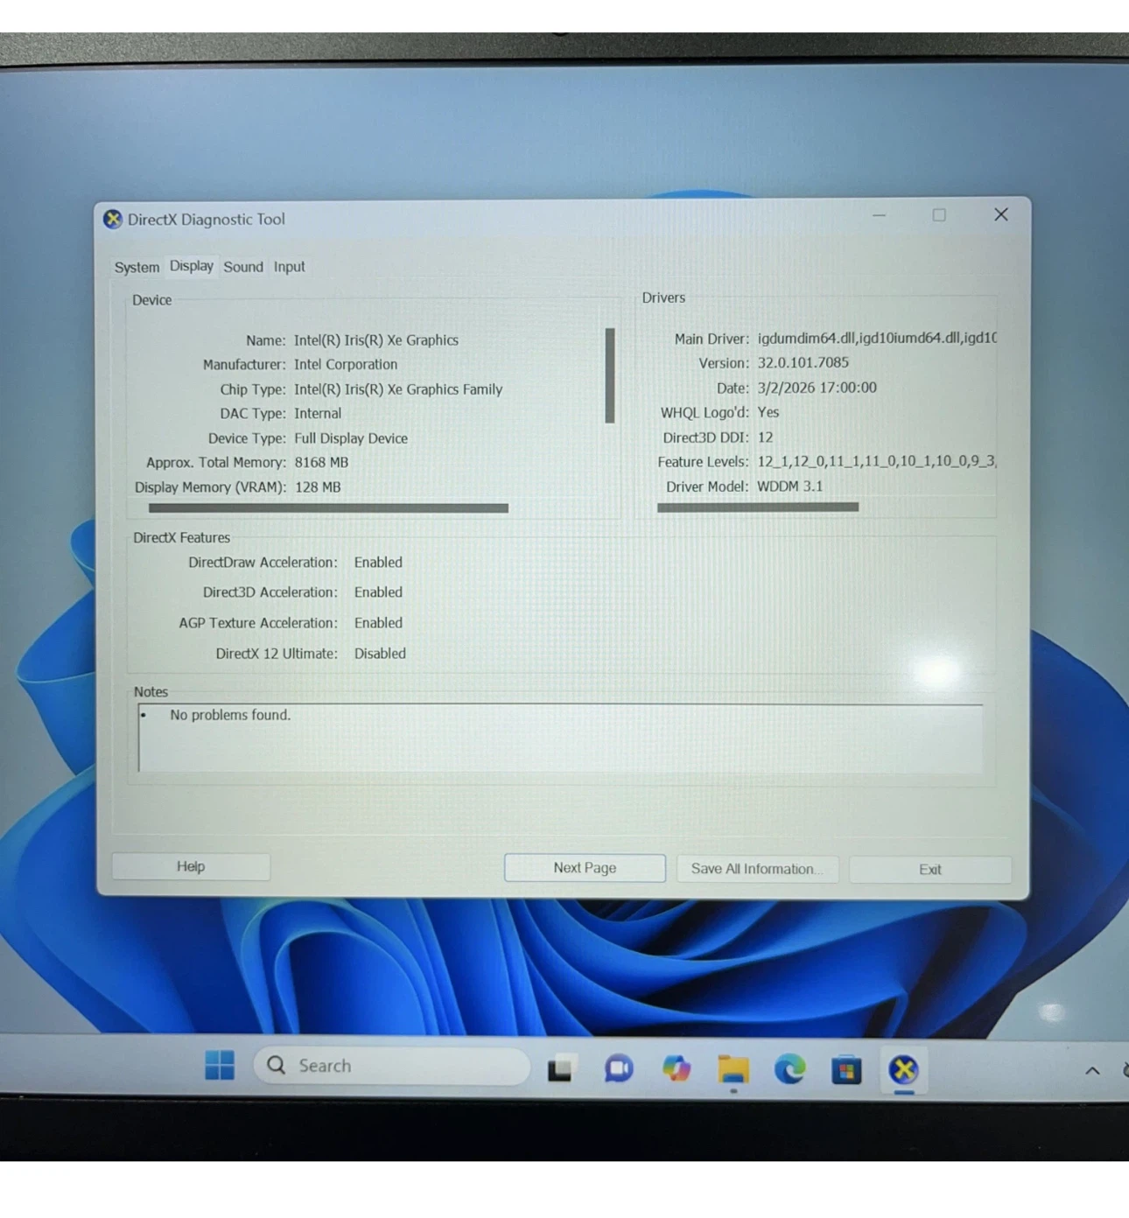The height and width of the screenshot is (1218, 1129).
Task: Select the DirectX Diagnostic taskbar icon
Action: (x=904, y=1069)
